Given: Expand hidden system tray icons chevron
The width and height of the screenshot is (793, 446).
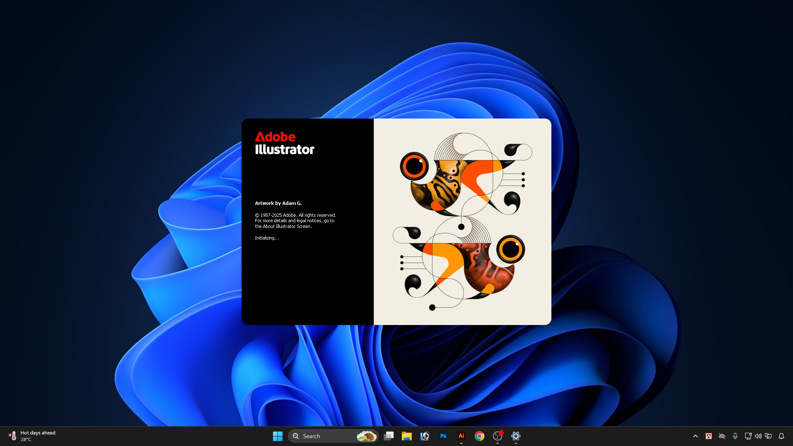Looking at the screenshot, I should [696, 436].
